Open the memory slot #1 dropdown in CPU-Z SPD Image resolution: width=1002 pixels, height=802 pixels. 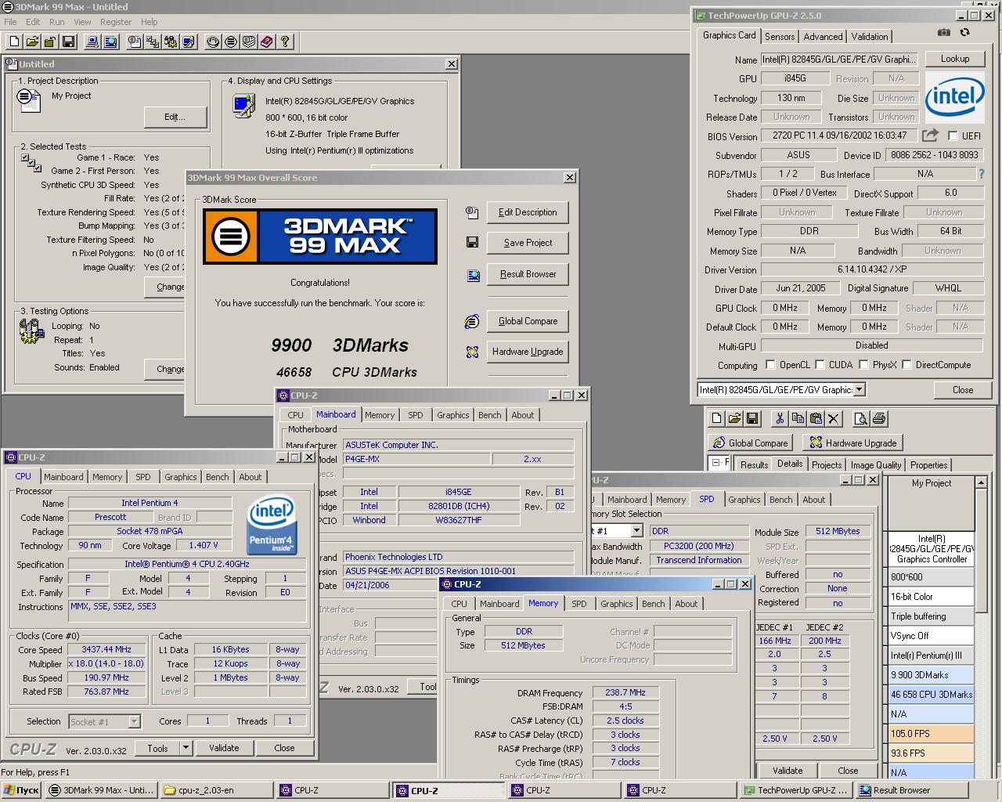pyautogui.click(x=636, y=531)
